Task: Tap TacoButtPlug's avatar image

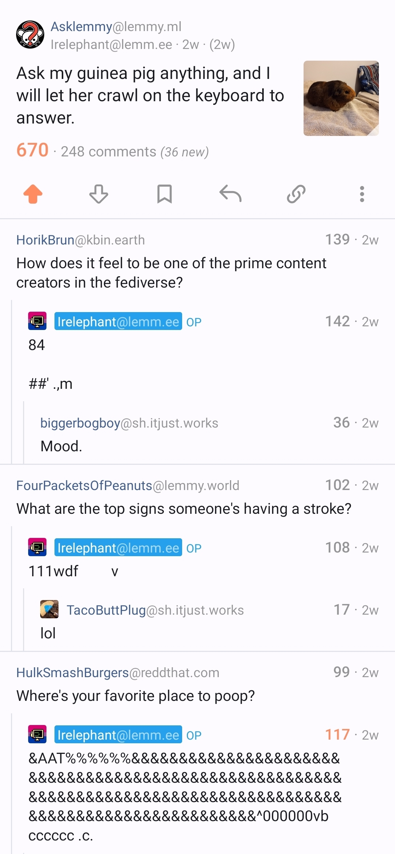Action: coord(49,609)
